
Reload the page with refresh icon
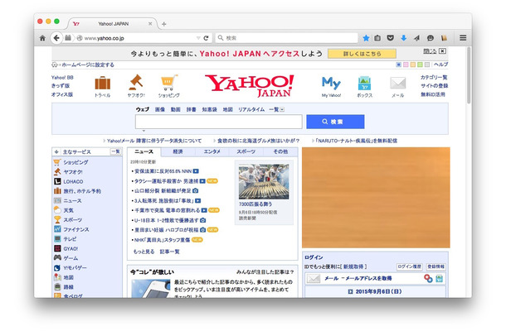click(x=206, y=38)
